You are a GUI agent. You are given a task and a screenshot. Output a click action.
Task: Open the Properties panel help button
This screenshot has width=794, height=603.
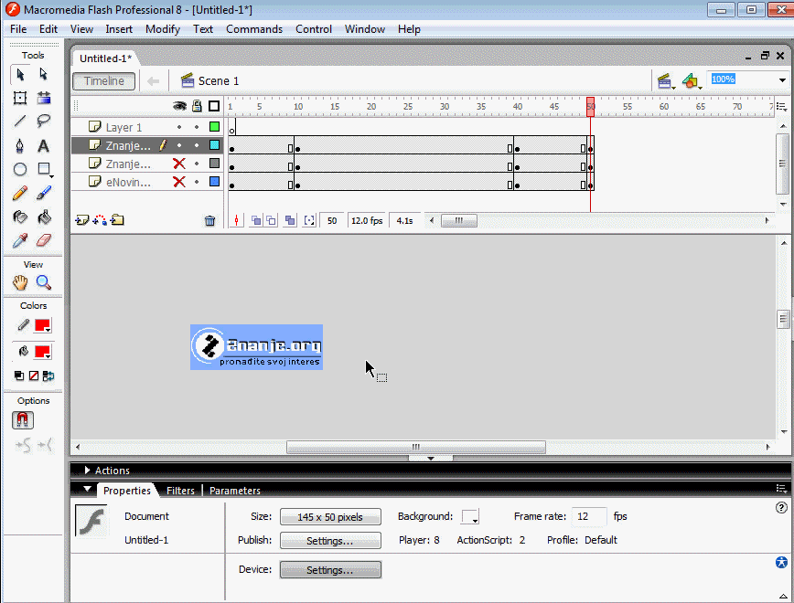coord(781,507)
